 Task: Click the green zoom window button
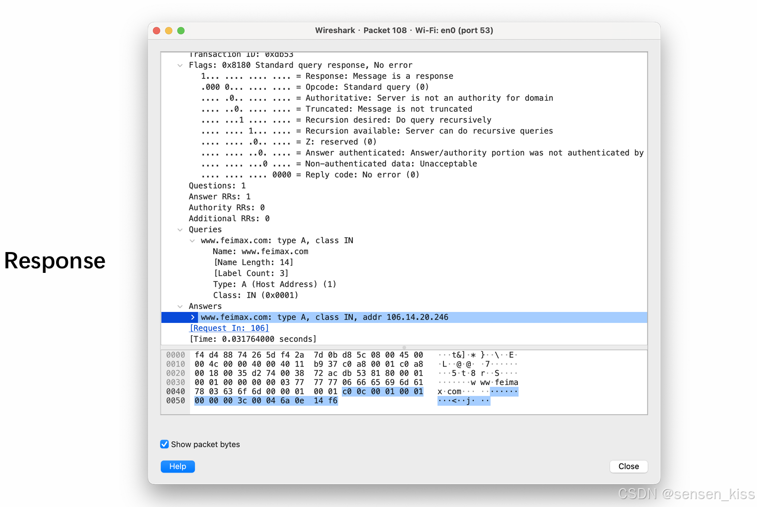181,31
